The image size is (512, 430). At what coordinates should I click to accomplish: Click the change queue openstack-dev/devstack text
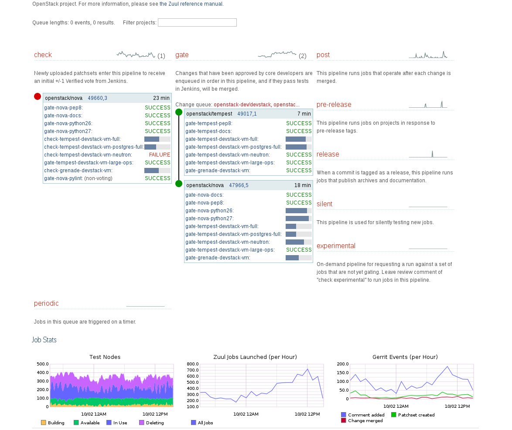256,105
